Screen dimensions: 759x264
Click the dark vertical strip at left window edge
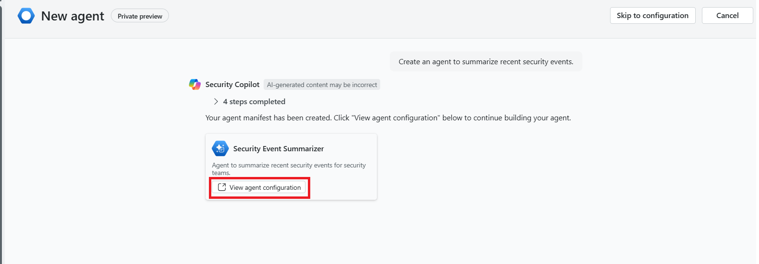pyautogui.click(x=1, y=143)
